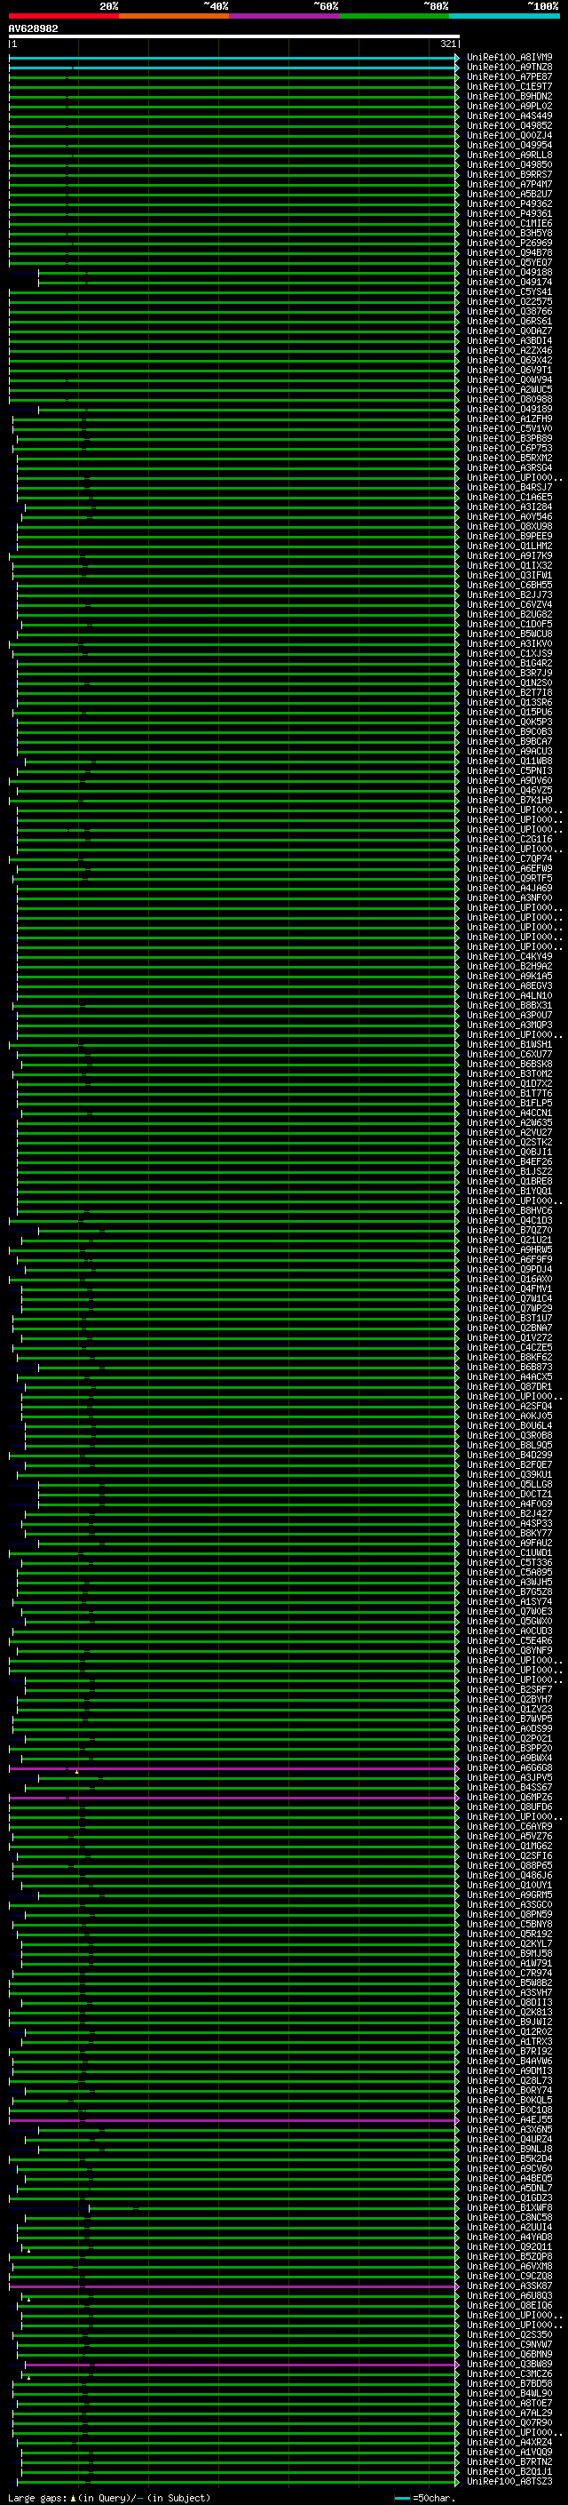The height and width of the screenshot is (2505, 568).
Task: Select the UniRef100_A3JPV5 label
Action: 509,1777
